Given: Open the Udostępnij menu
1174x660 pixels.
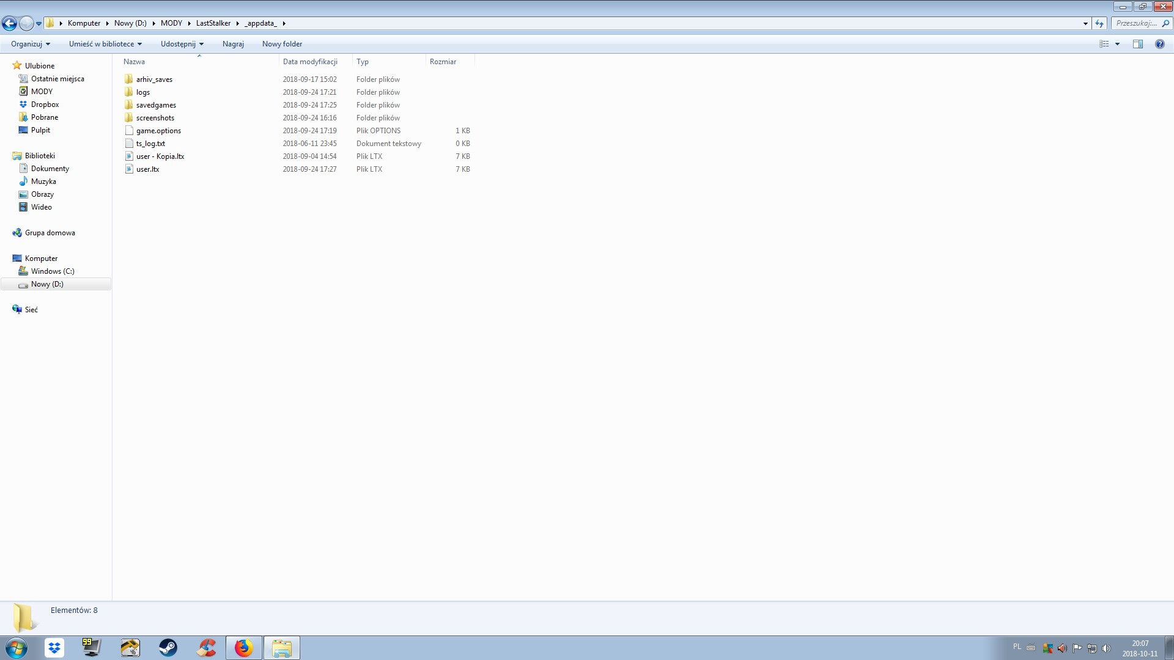Looking at the screenshot, I should click(x=182, y=44).
